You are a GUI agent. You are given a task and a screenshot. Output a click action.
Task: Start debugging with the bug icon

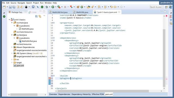point(47,7)
